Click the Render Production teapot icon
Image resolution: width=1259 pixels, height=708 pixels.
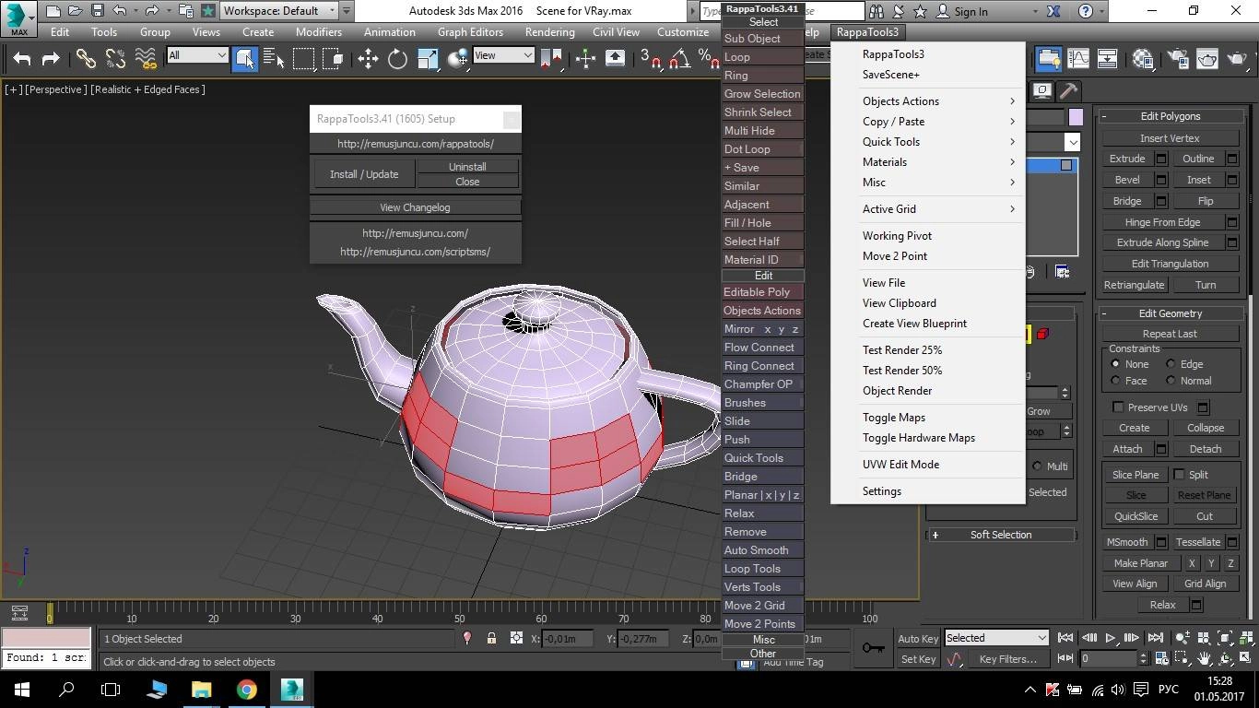1236,59
